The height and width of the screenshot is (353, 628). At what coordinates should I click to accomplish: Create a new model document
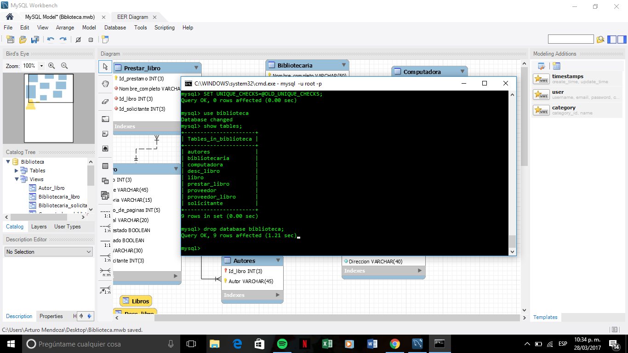[10, 40]
